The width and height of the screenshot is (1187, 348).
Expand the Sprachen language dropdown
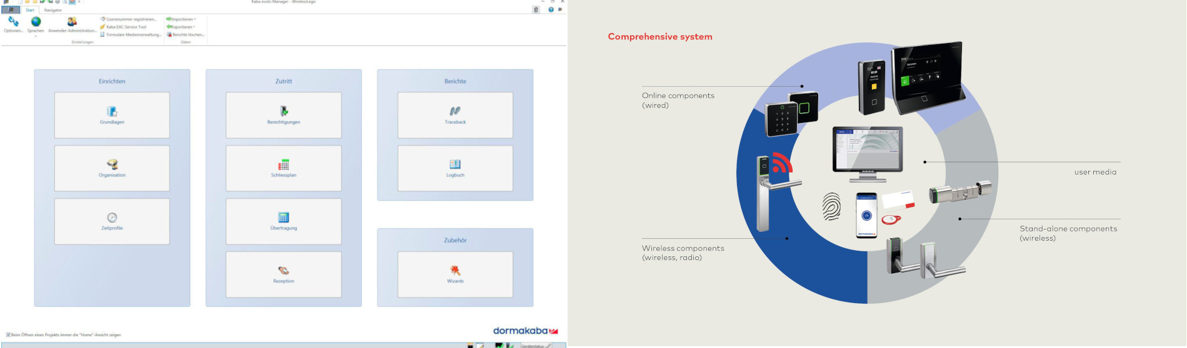[36, 36]
